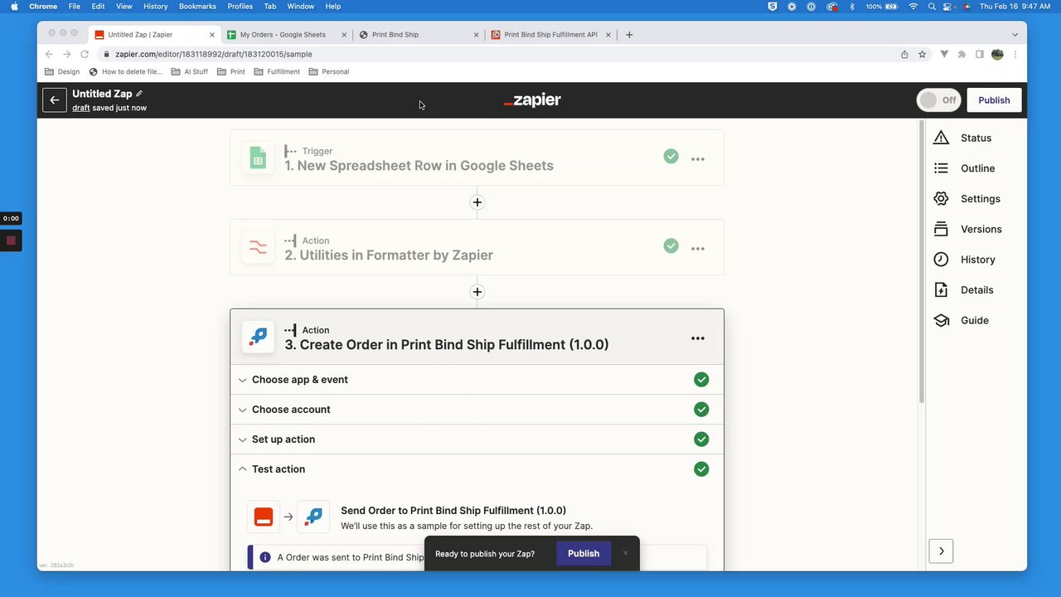This screenshot has height=597, width=1061.
Task: Click the Zapier logo in the header
Action: tap(532, 100)
